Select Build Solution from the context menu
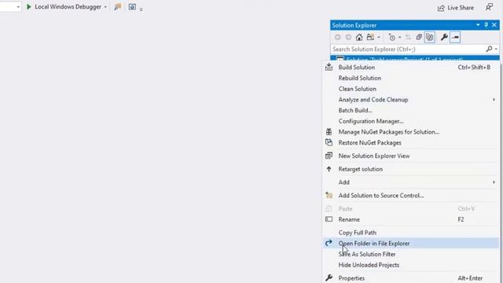The width and height of the screenshot is (503, 283). tap(410, 68)
